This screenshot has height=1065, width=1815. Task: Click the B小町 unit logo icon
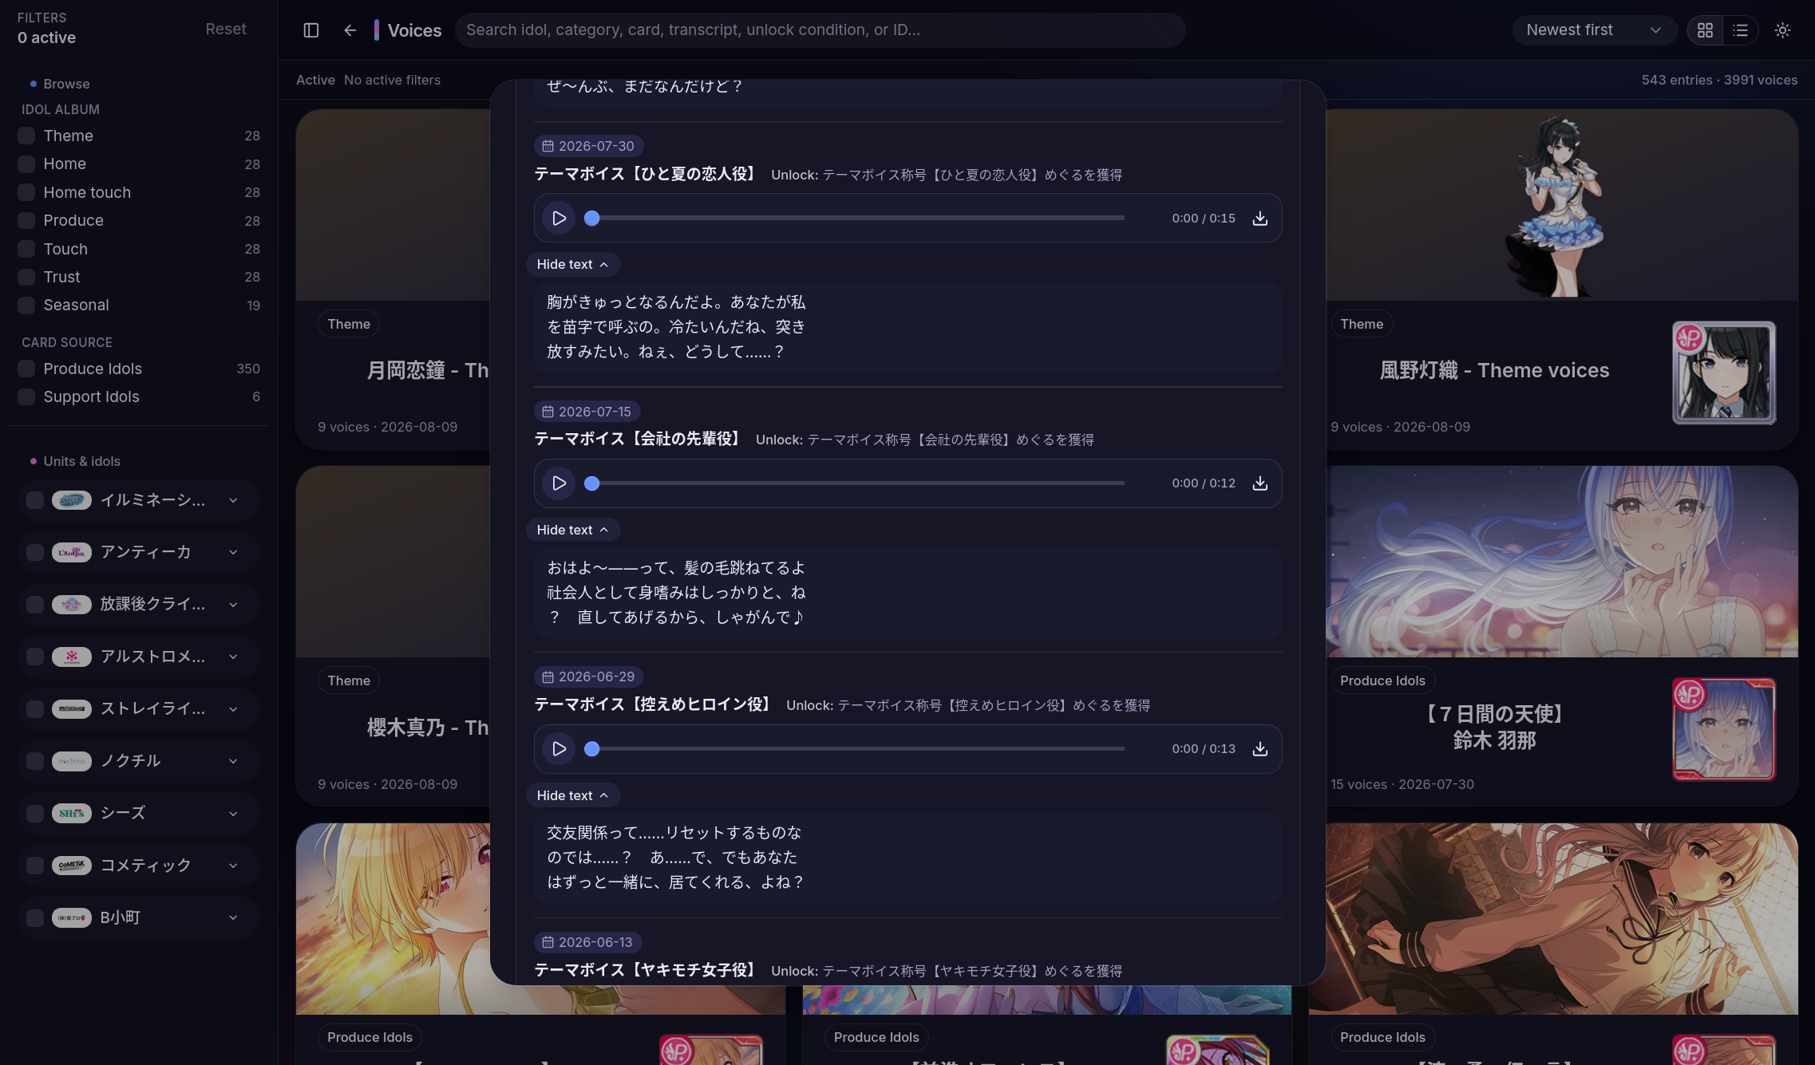pos(72,917)
